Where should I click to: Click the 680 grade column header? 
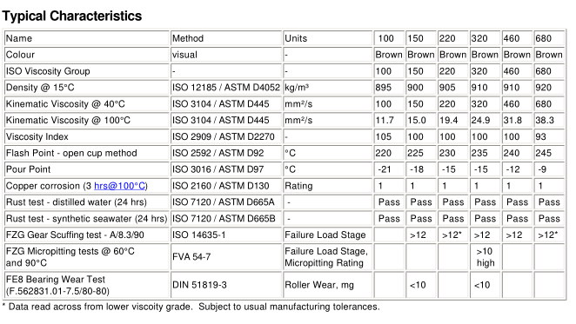click(549, 38)
